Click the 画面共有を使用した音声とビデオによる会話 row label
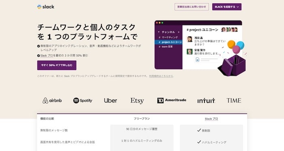The height and width of the screenshot is (151, 284). tap(68, 142)
